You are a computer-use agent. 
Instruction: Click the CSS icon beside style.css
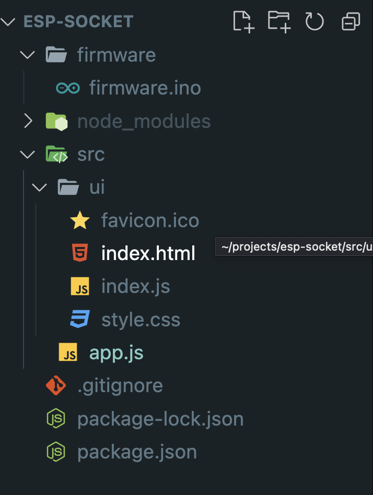pyautogui.click(x=80, y=320)
